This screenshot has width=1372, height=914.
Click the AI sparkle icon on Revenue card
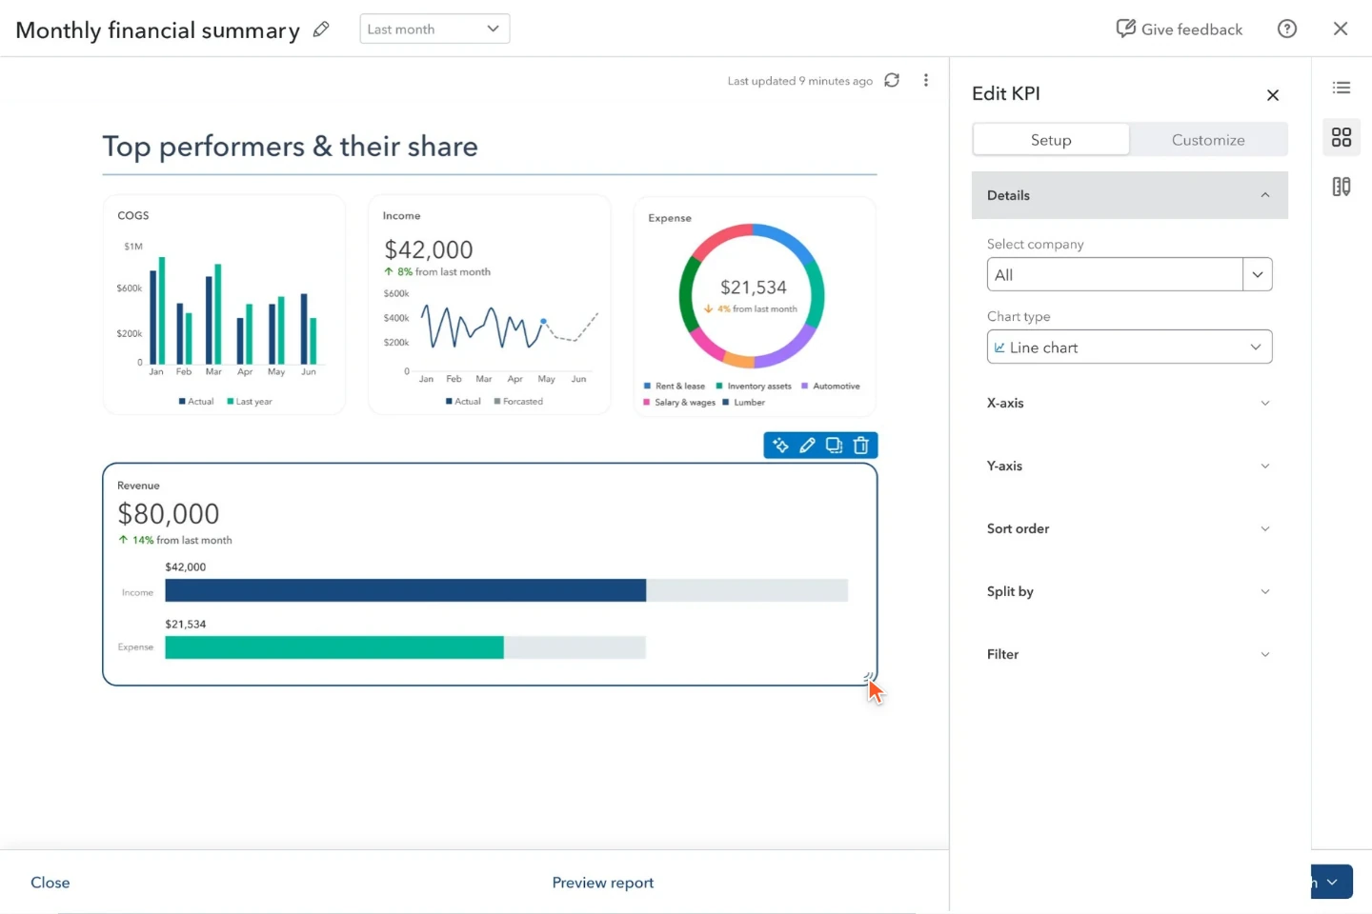click(780, 446)
